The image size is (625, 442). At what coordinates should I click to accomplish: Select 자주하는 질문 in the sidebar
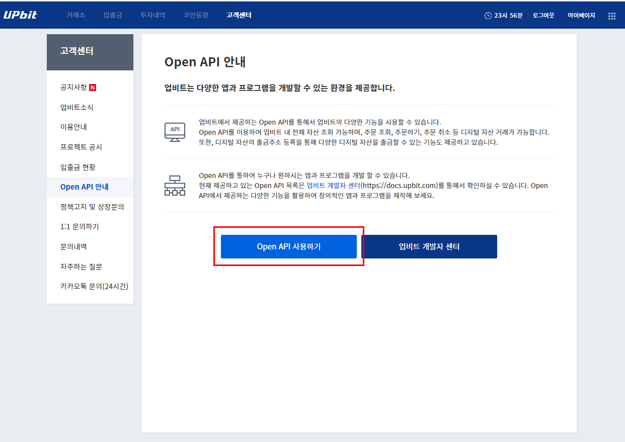(81, 267)
